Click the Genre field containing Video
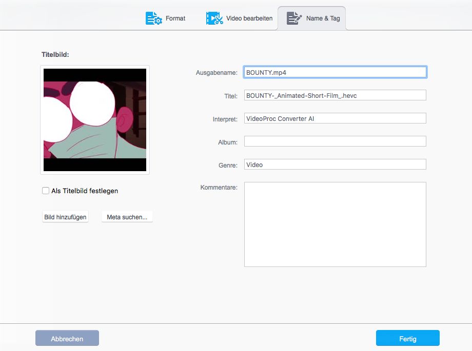The height and width of the screenshot is (351, 472). (x=335, y=164)
